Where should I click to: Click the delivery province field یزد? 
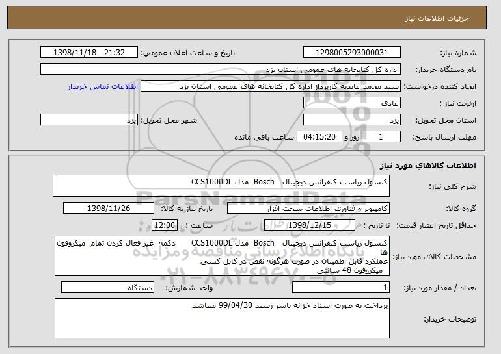(x=352, y=120)
